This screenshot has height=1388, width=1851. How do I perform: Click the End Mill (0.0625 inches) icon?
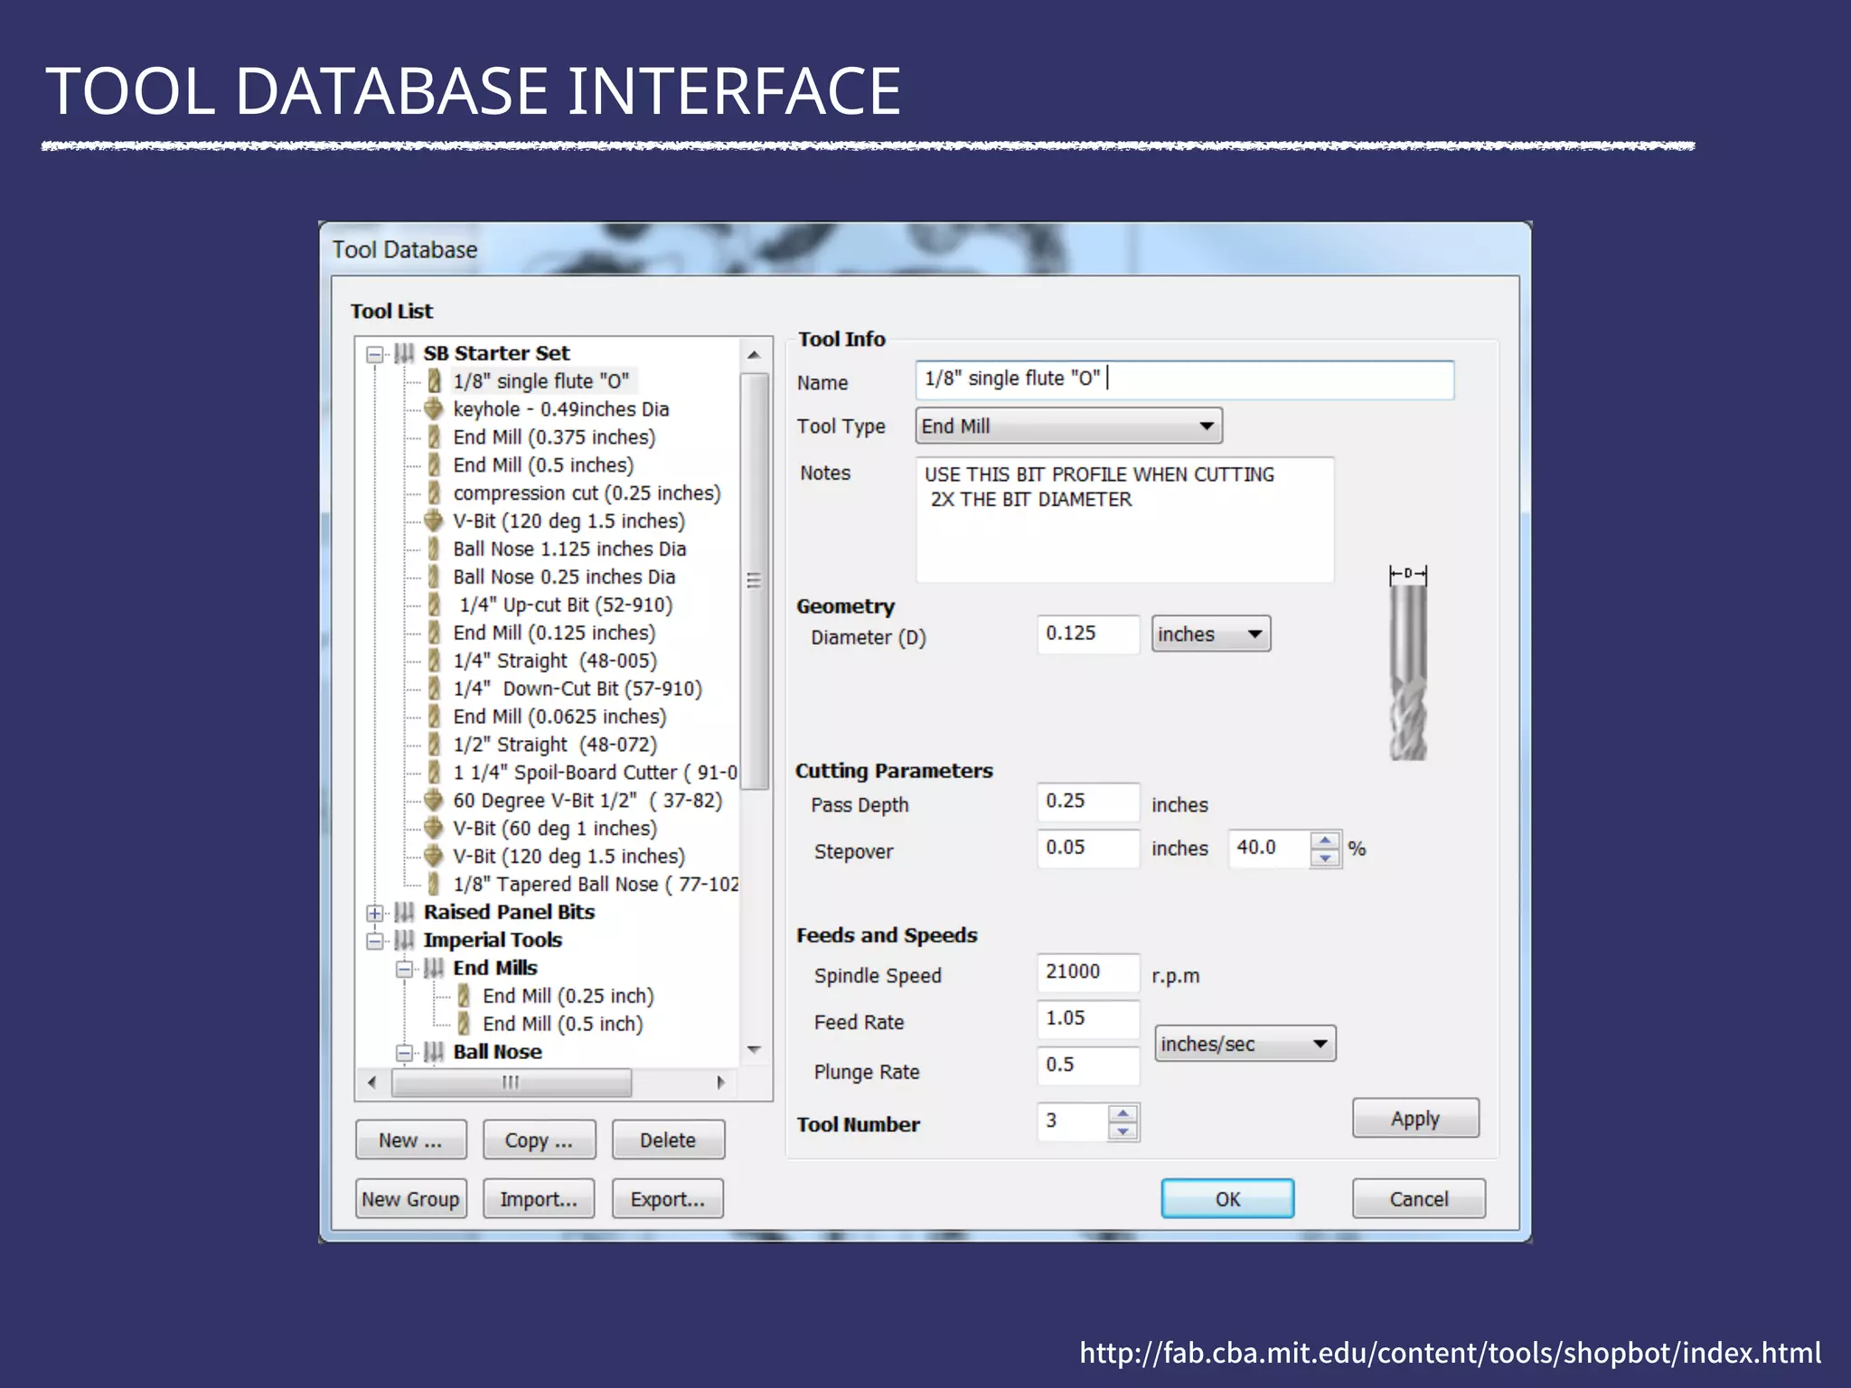click(435, 717)
